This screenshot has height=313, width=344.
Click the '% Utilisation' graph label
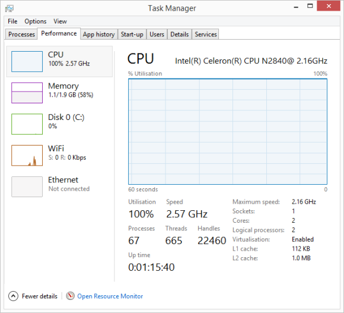coord(145,74)
